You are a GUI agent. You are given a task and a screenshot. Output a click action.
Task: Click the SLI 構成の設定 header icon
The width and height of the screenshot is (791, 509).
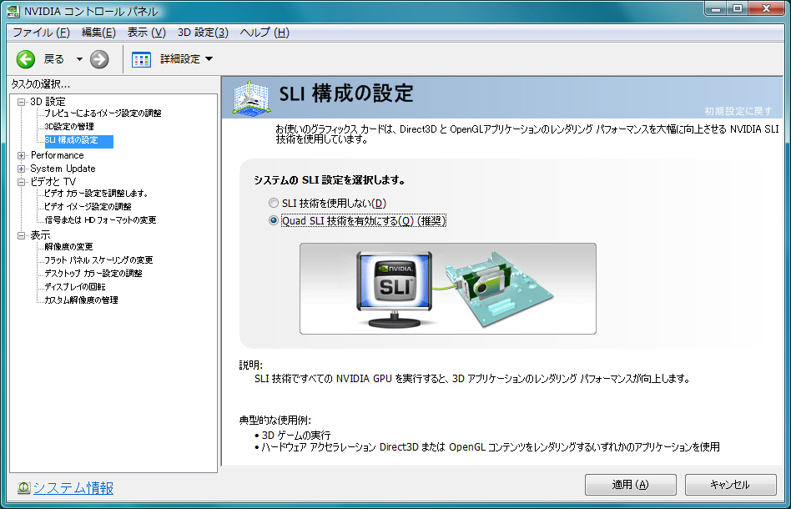point(250,98)
